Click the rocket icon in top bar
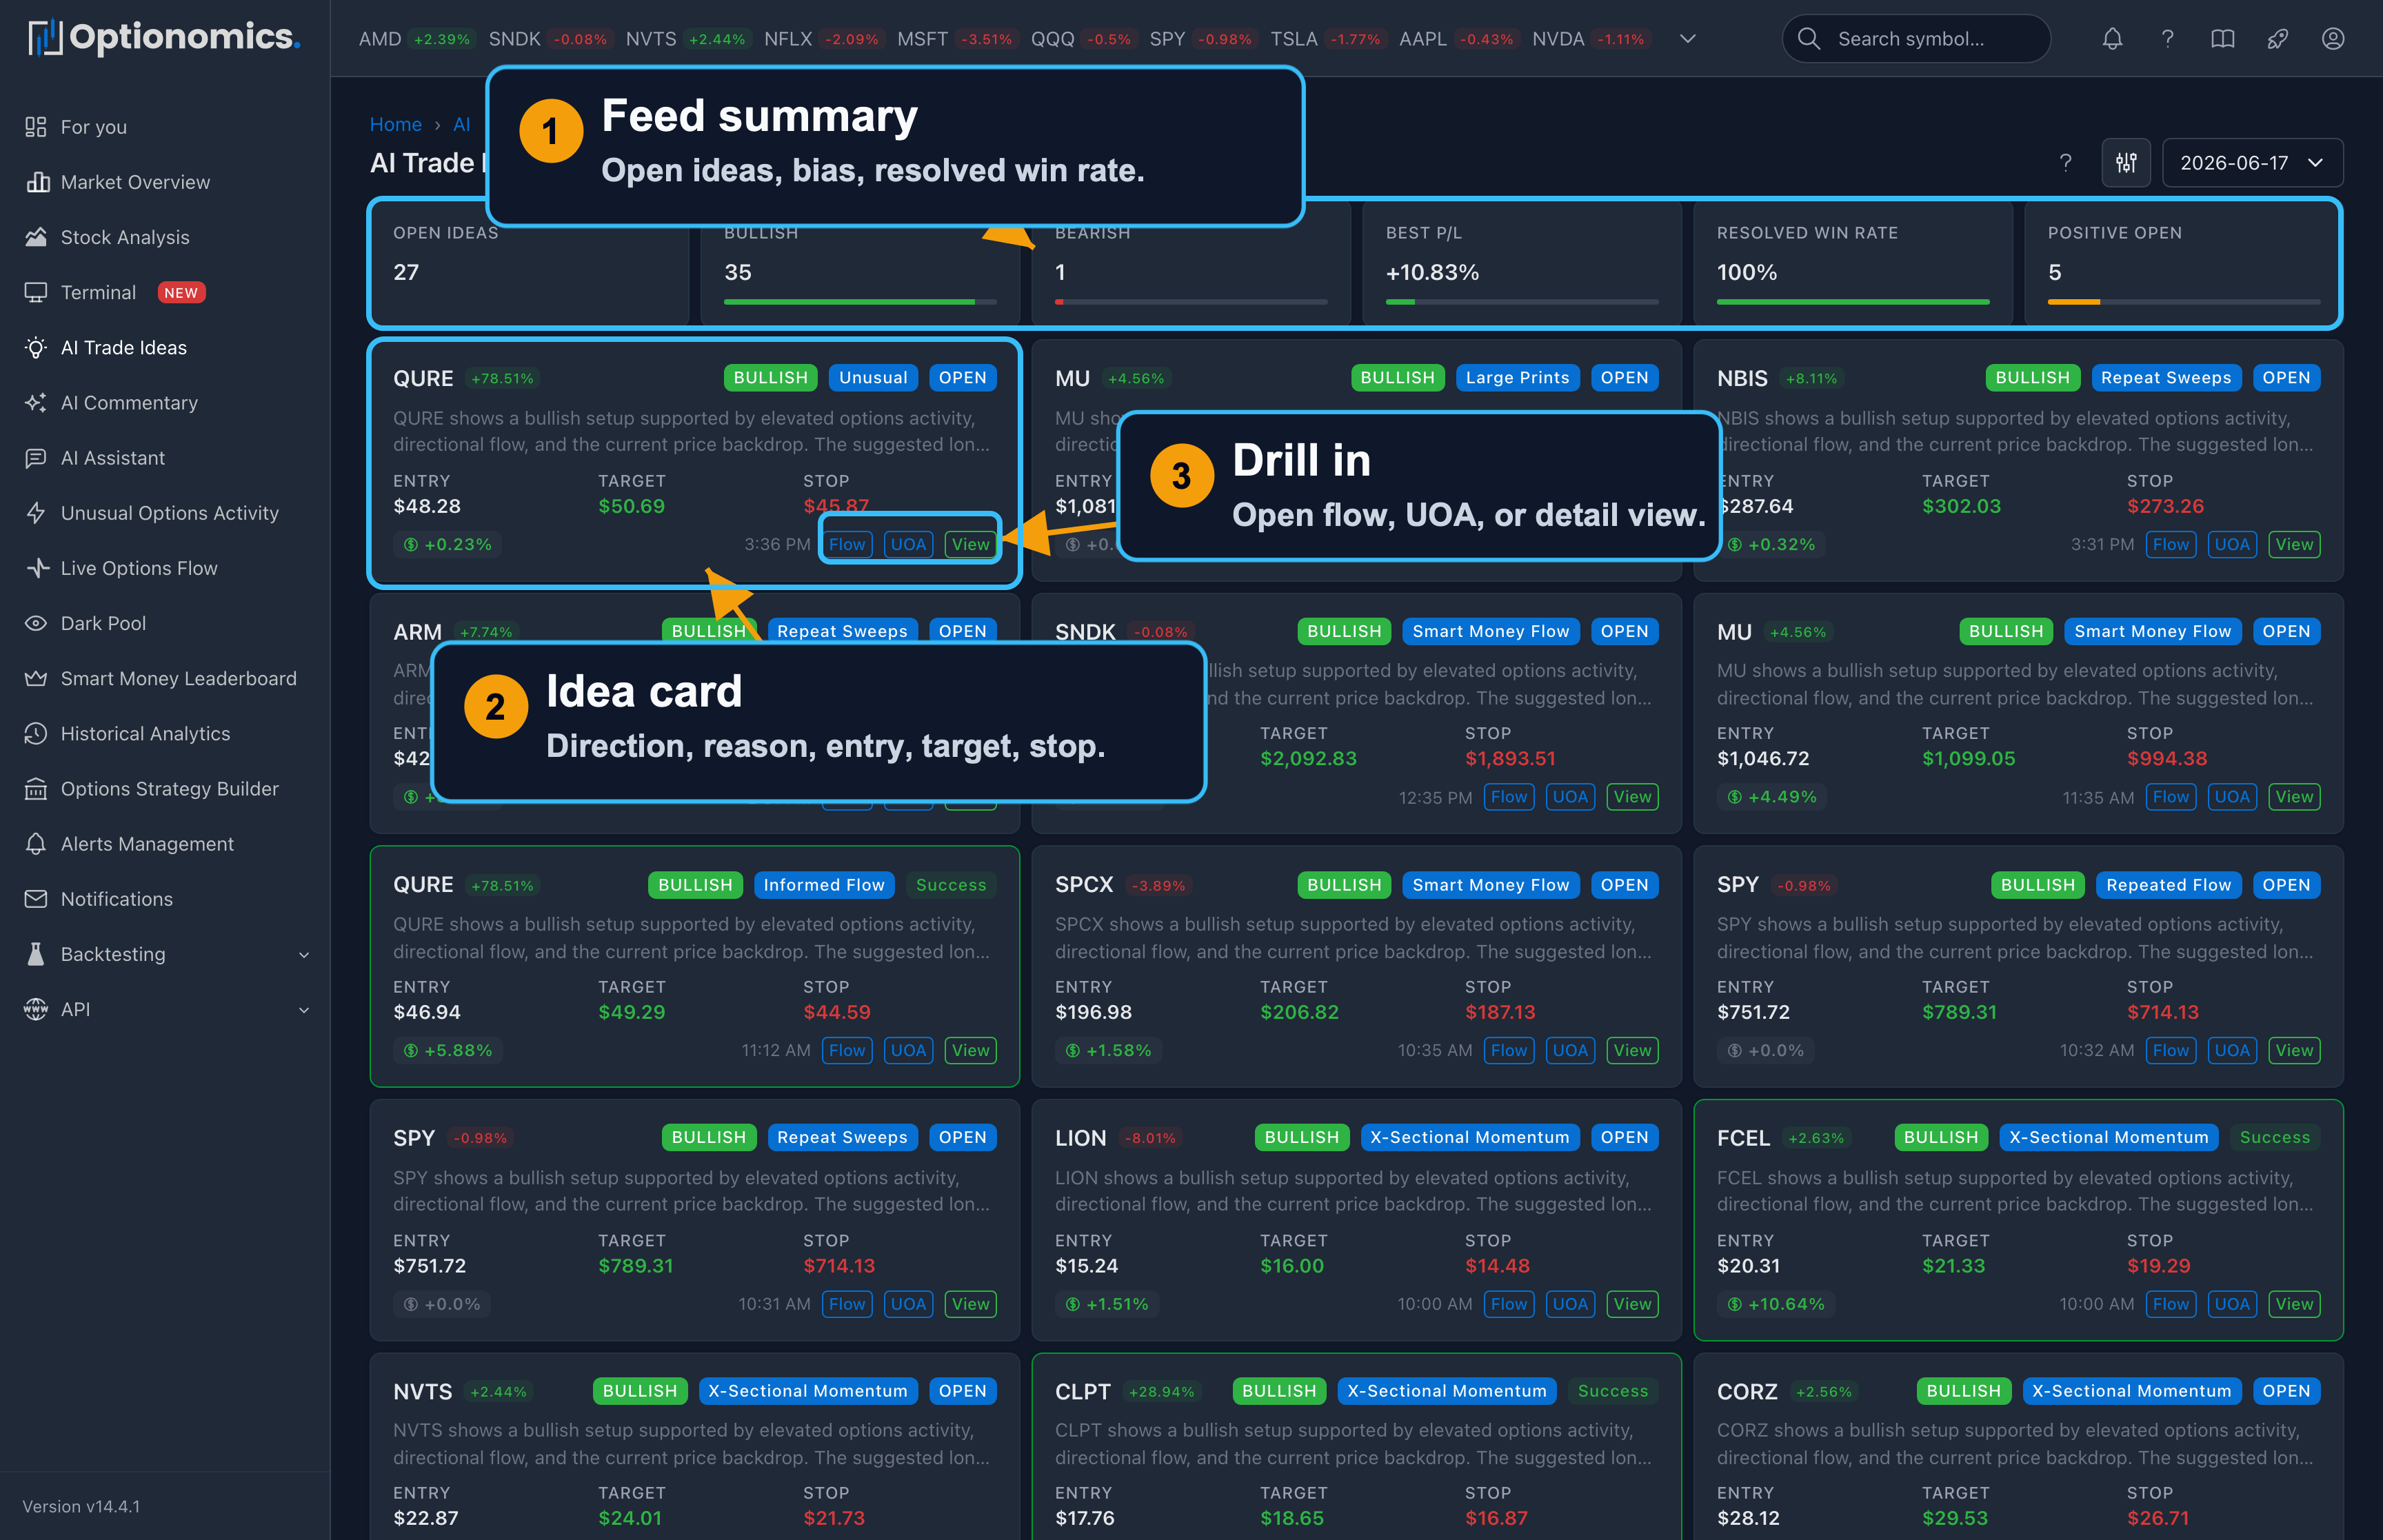 coord(2277,39)
